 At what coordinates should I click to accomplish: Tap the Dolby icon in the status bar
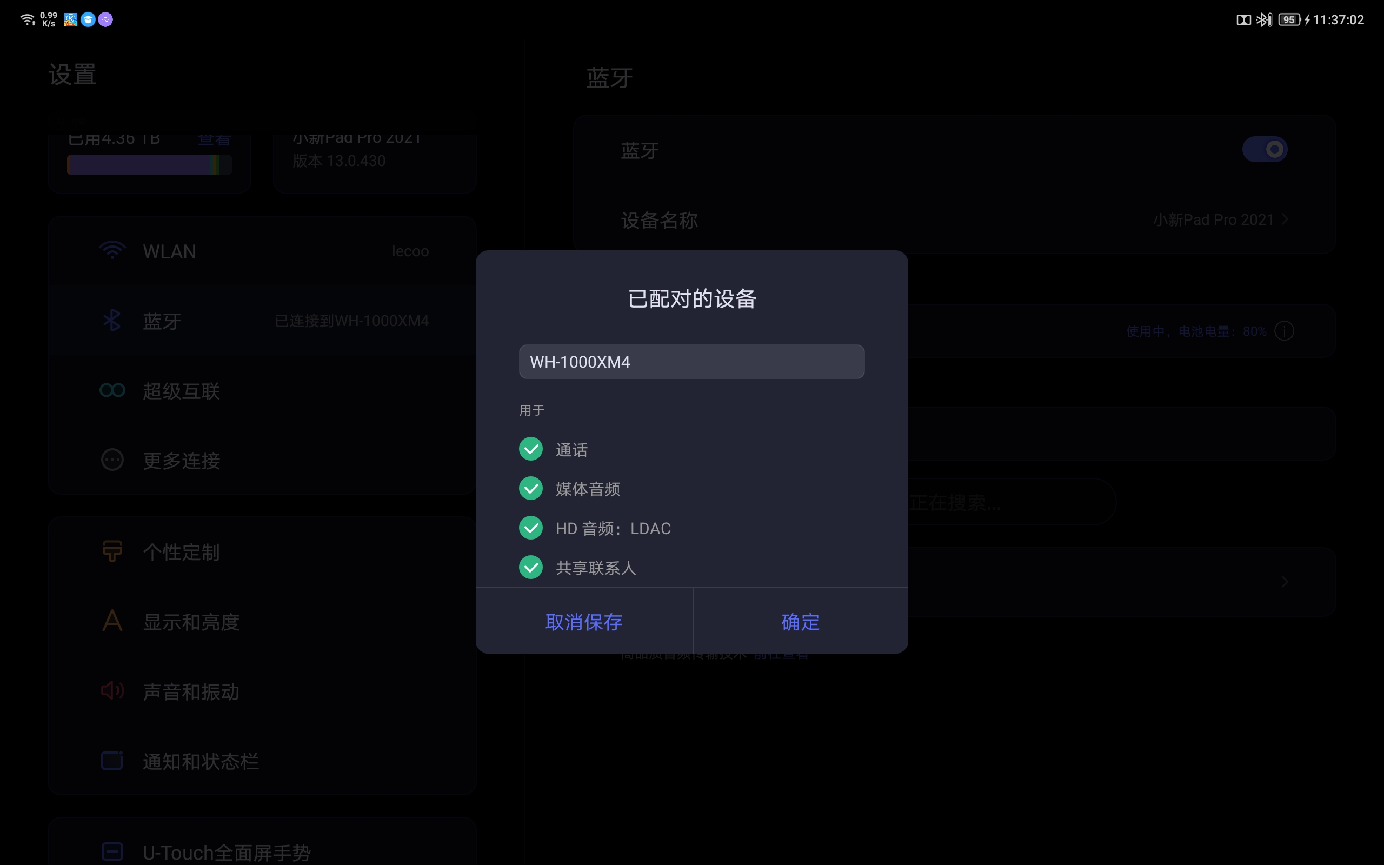click(x=1243, y=20)
